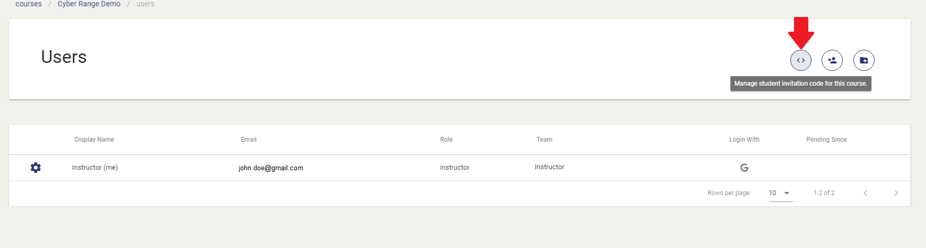Image resolution: width=926 pixels, height=248 pixels.
Task: Click the folder-plus import icon
Action: click(x=864, y=60)
